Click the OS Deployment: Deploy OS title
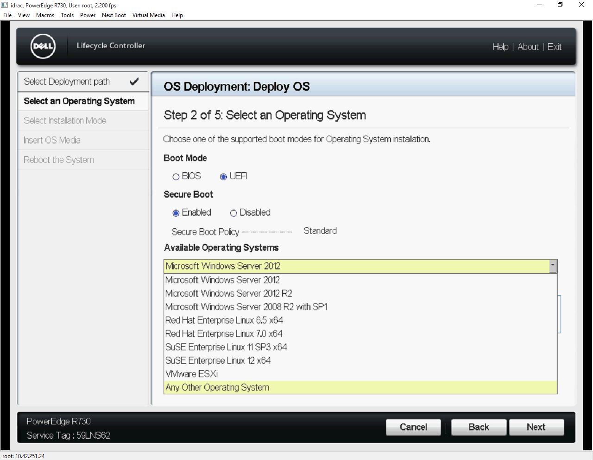 coord(236,87)
